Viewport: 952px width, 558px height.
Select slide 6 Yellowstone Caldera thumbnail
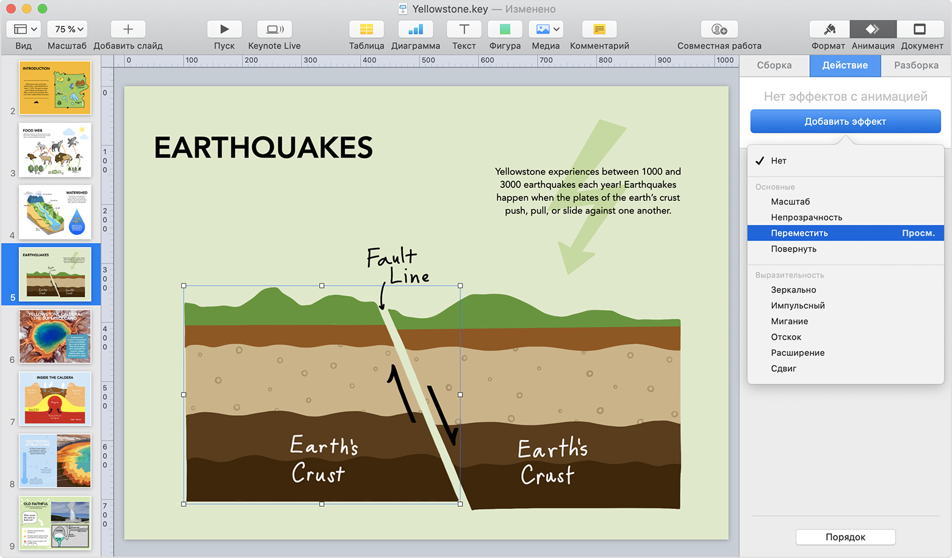(55, 336)
